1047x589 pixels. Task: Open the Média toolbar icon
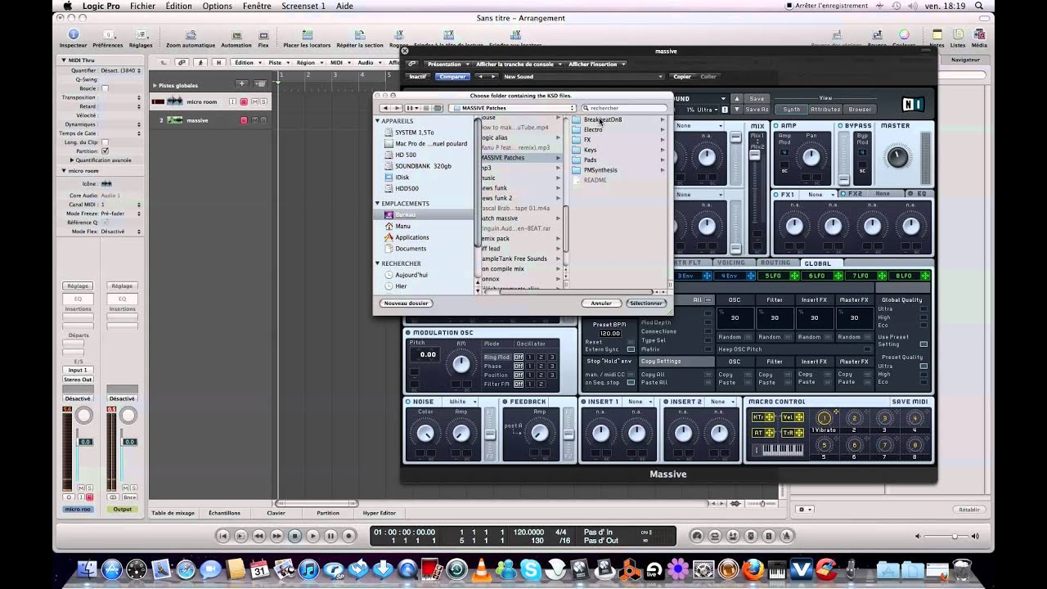pyautogui.click(x=978, y=35)
